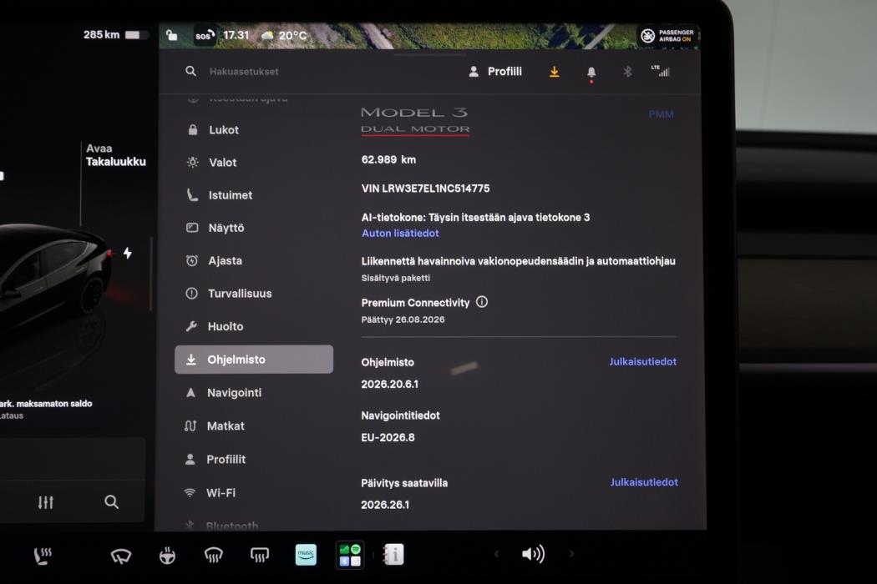Viewport: 877px width, 584px height.
Task: Click the SOS icon in status bar
Action: click(x=204, y=35)
